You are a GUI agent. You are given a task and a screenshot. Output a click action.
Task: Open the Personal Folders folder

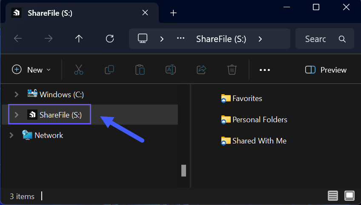coord(254,120)
